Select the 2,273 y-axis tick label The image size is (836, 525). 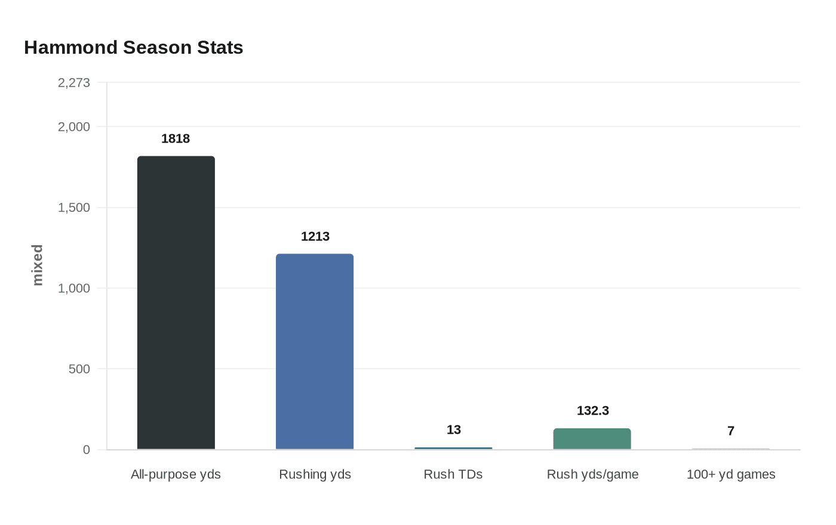click(74, 82)
